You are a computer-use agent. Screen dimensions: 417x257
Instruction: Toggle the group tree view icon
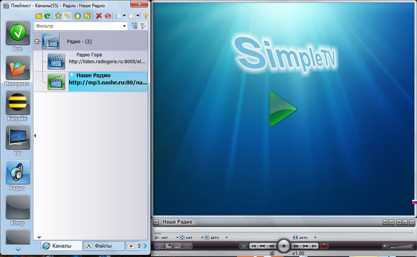pyautogui.click(x=68, y=16)
